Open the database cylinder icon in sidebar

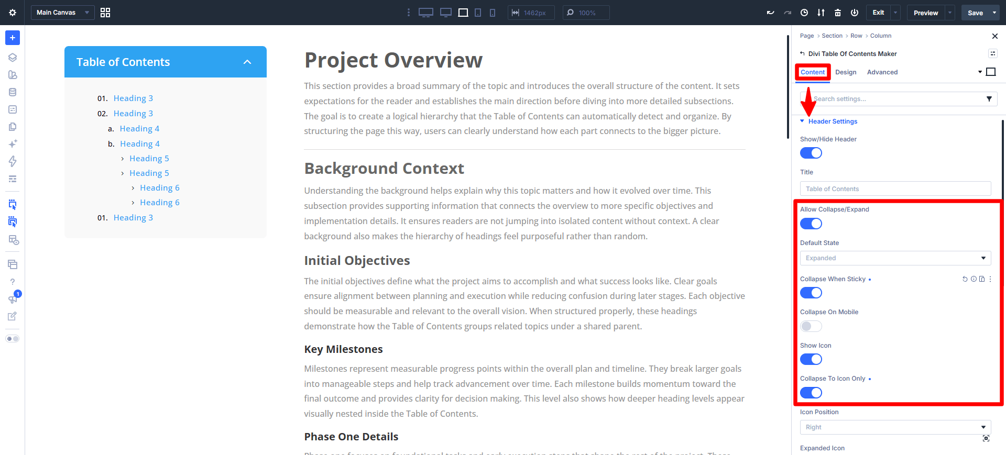(x=13, y=92)
